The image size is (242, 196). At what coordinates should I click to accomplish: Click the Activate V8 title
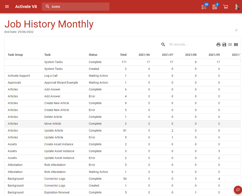coord(26,7)
